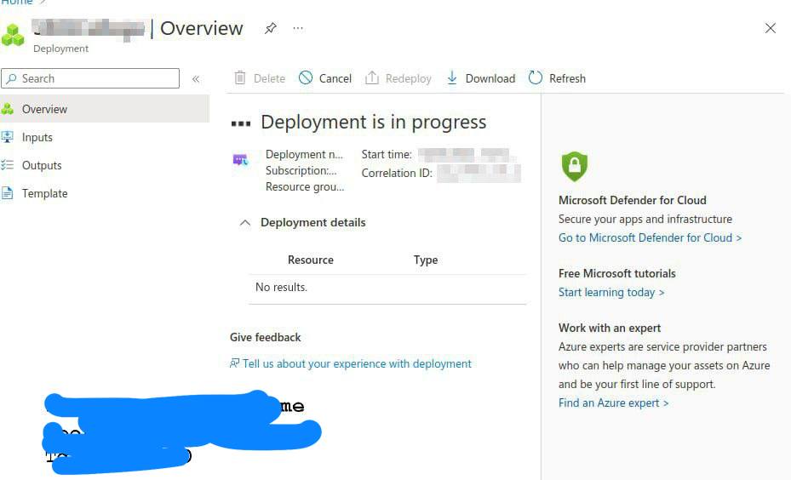Viewport: 791px width, 480px height.
Task: Go to Microsoft Defender for Cloud link
Action: [650, 237]
